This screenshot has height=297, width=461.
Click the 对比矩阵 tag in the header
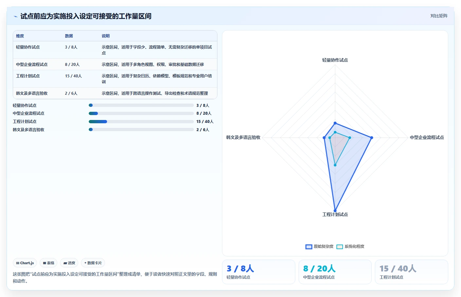click(439, 16)
